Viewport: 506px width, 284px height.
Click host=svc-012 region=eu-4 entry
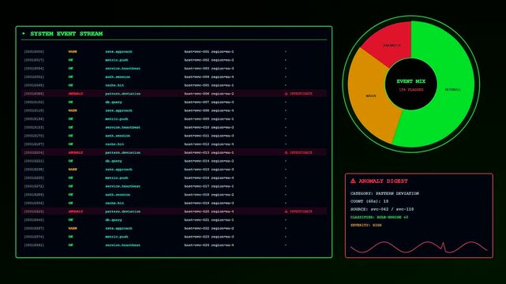pyautogui.click(x=209, y=144)
